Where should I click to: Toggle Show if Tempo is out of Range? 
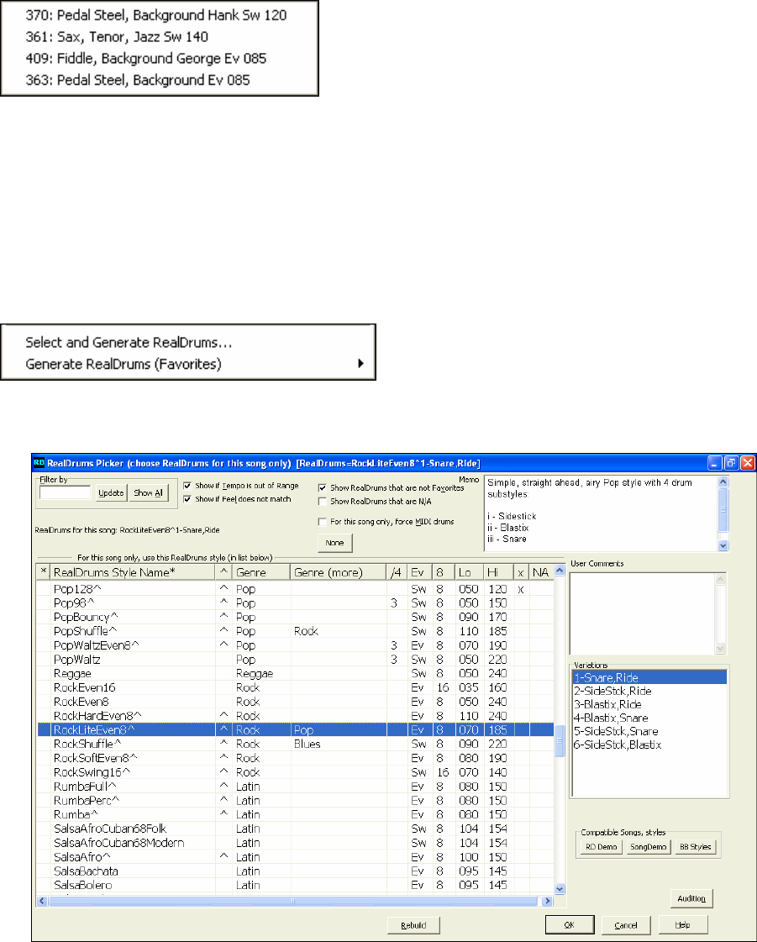pyautogui.click(x=187, y=486)
